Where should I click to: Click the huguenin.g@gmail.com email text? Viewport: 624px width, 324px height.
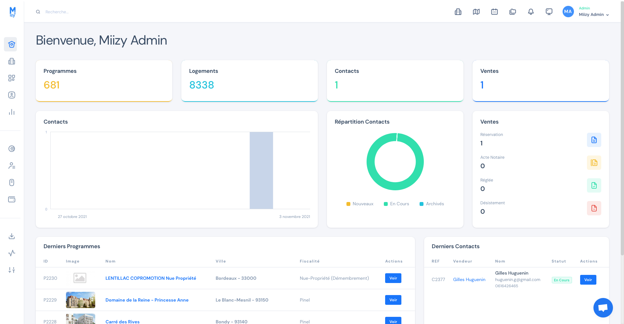[x=518, y=280]
